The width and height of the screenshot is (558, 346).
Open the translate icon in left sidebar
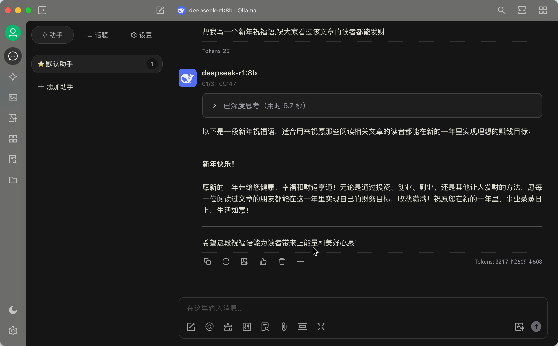pos(13,118)
